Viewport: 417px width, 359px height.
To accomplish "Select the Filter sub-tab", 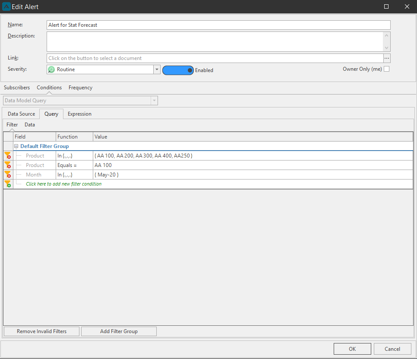I will coord(12,125).
